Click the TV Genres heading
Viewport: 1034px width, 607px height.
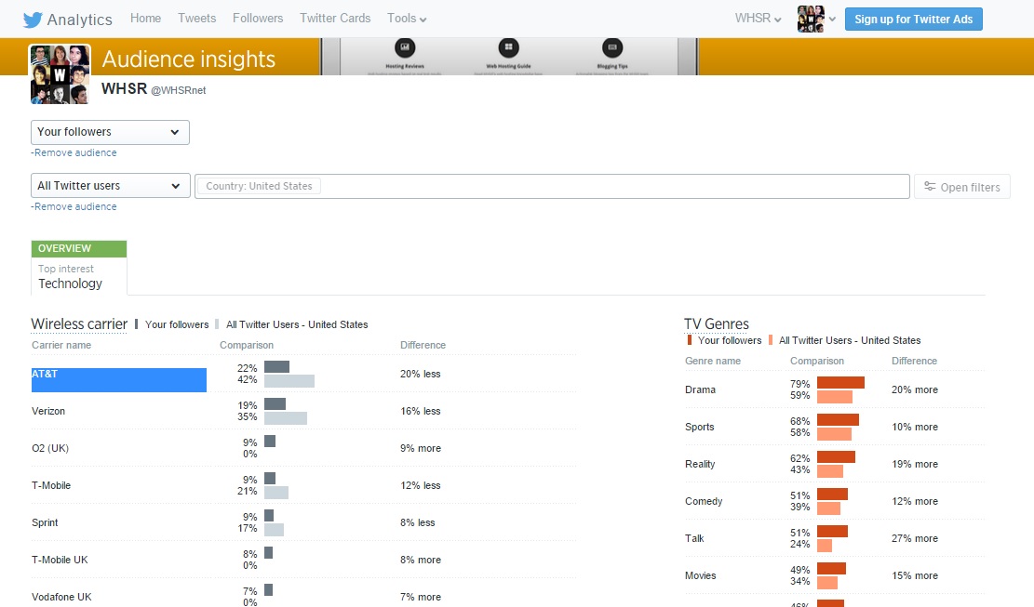click(716, 323)
